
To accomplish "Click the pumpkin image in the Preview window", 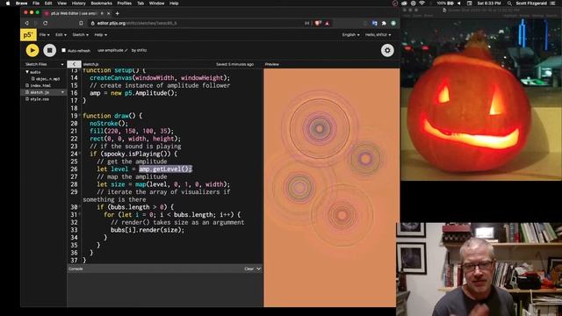I will [x=481, y=99].
